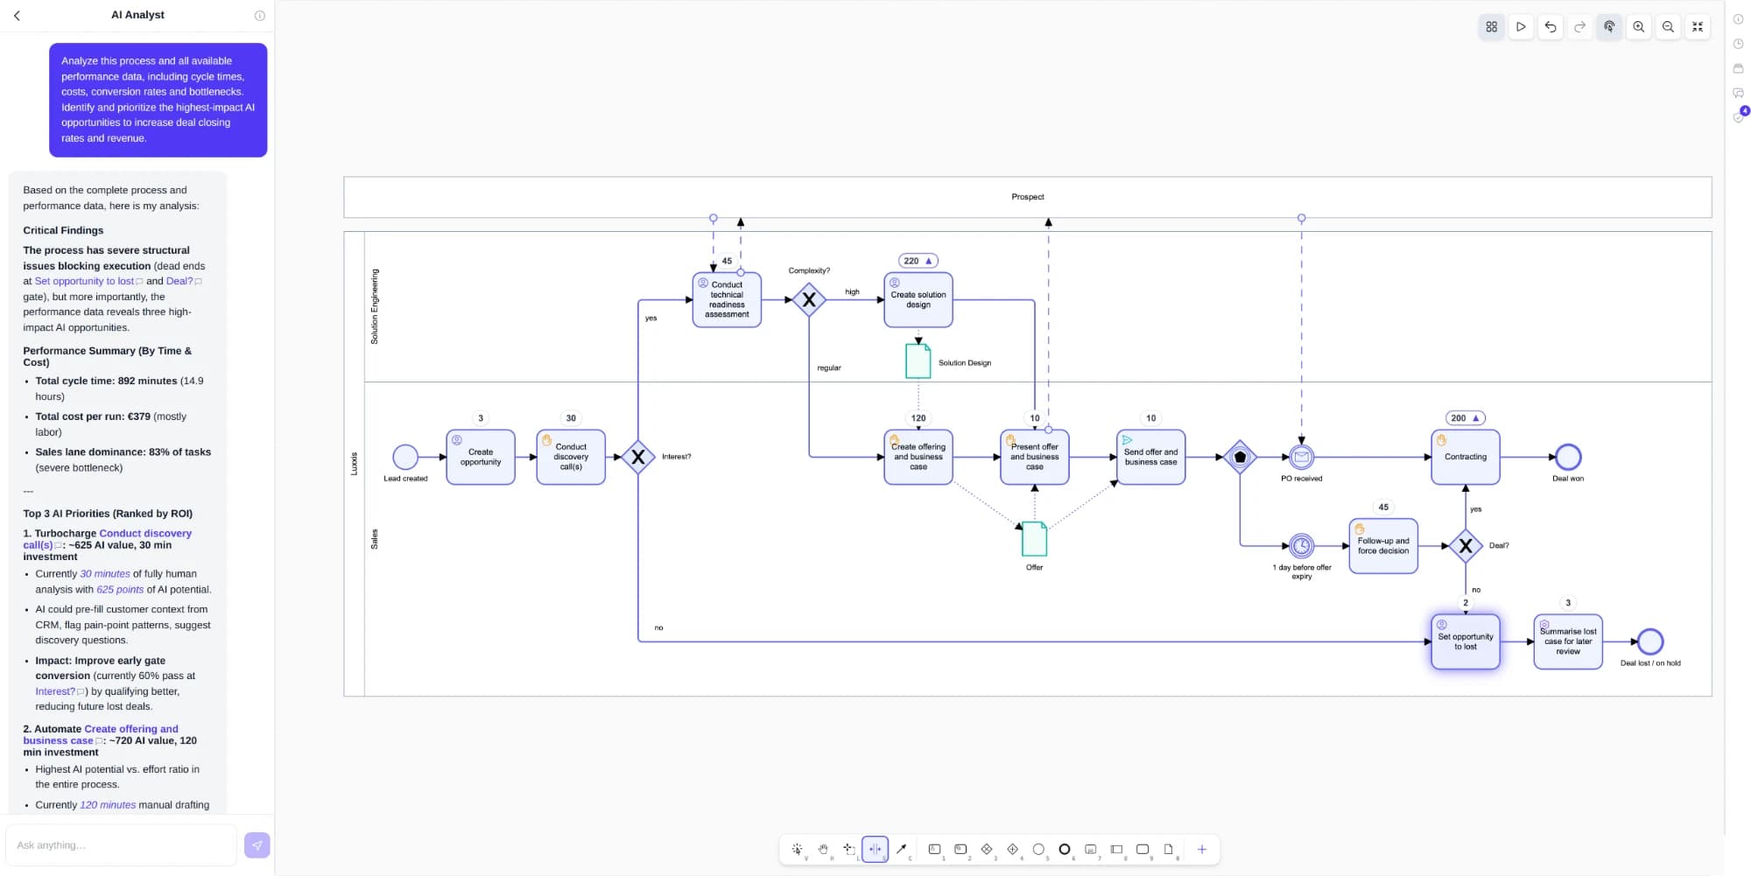Select the Deal? gateway
The width and height of the screenshot is (1751, 876).
pyautogui.click(x=1466, y=546)
